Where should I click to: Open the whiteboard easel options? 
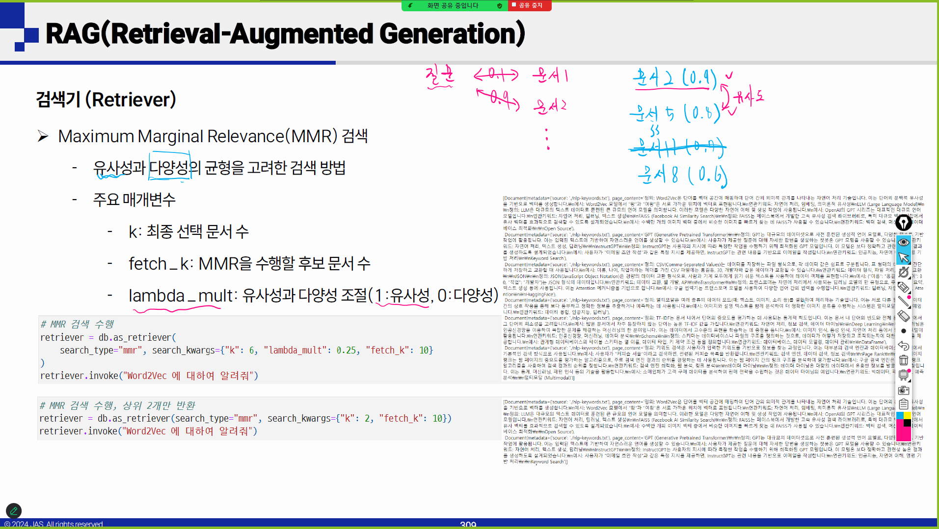tap(903, 375)
